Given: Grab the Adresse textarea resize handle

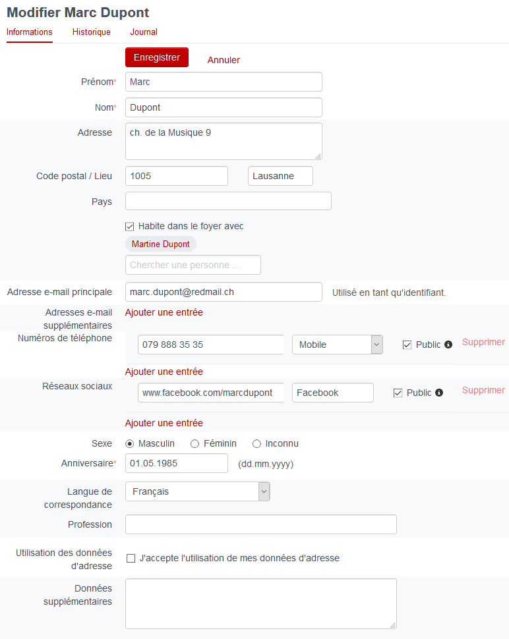Looking at the screenshot, I should pyautogui.click(x=318, y=156).
